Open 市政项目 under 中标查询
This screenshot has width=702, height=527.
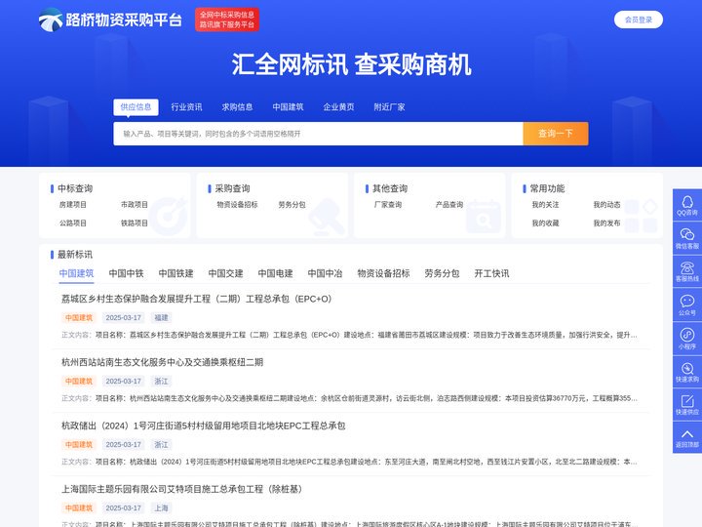(x=135, y=205)
